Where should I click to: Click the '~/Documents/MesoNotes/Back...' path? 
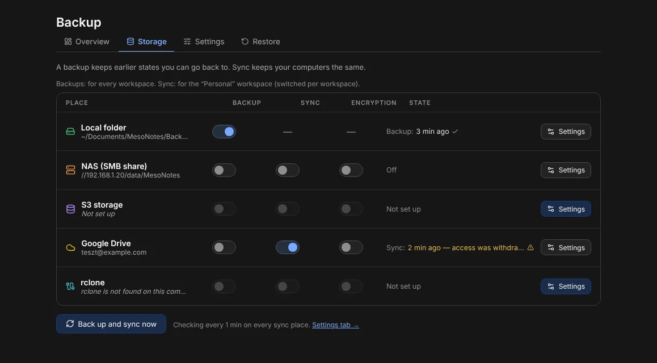pyautogui.click(x=134, y=137)
